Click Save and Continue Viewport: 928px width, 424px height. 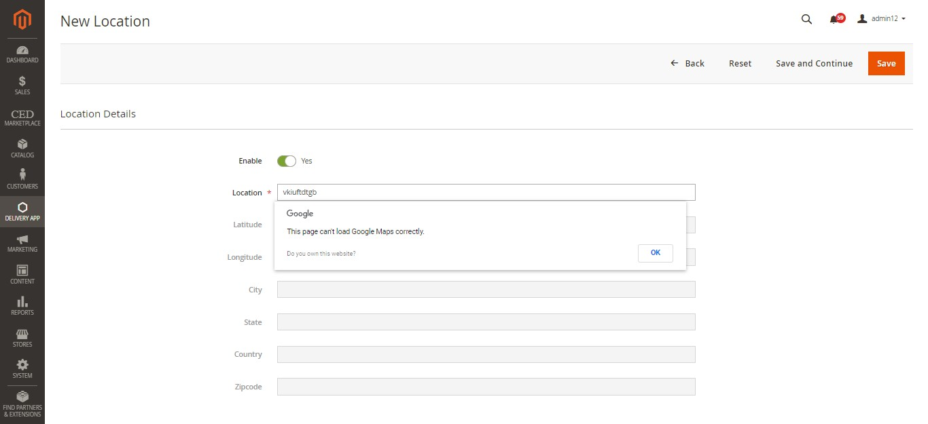click(814, 63)
